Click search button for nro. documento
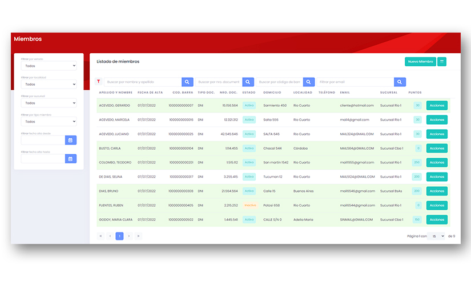 [x=248, y=82]
